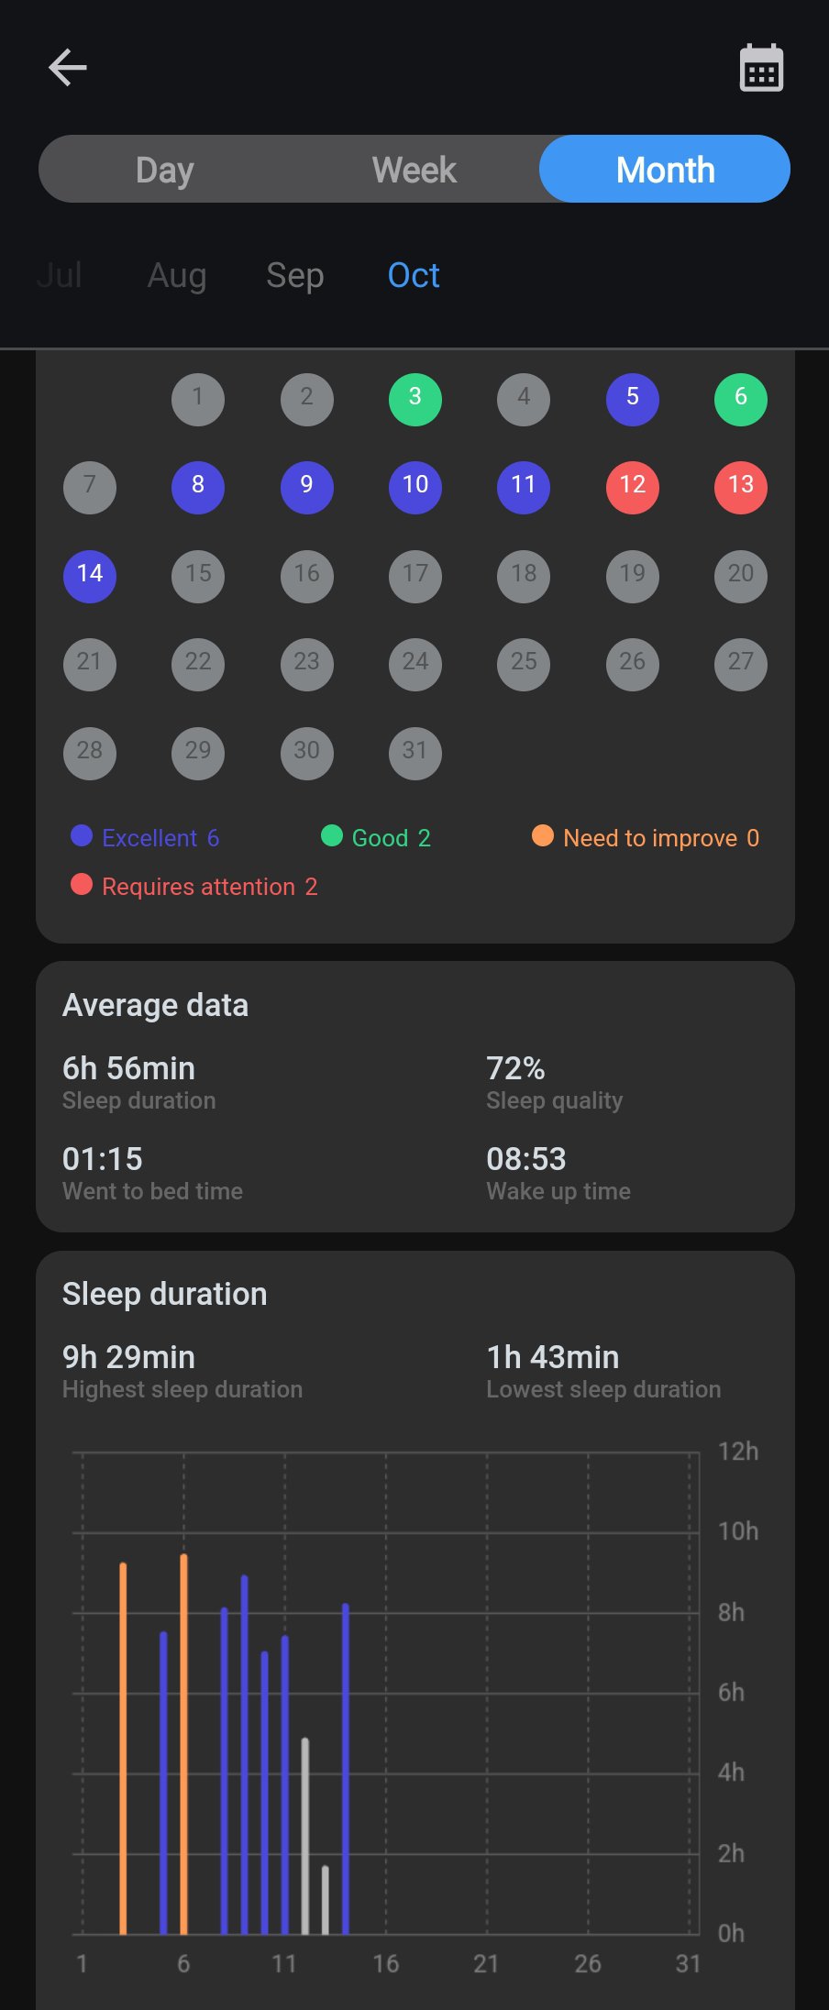The width and height of the screenshot is (829, 2010).
Task: Select the Sep month
Action: 295,275
